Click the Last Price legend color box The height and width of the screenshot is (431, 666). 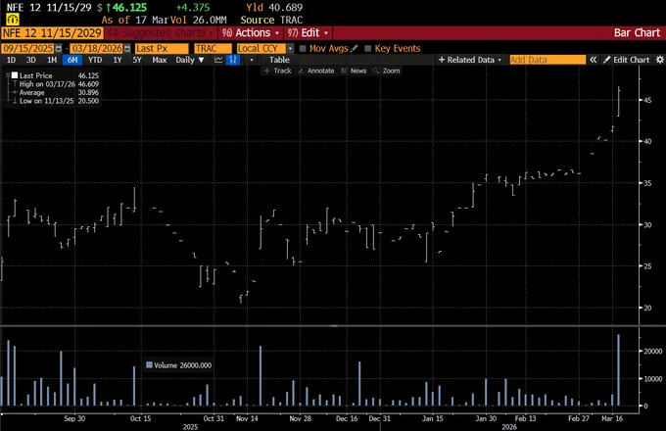click(15, 75)
